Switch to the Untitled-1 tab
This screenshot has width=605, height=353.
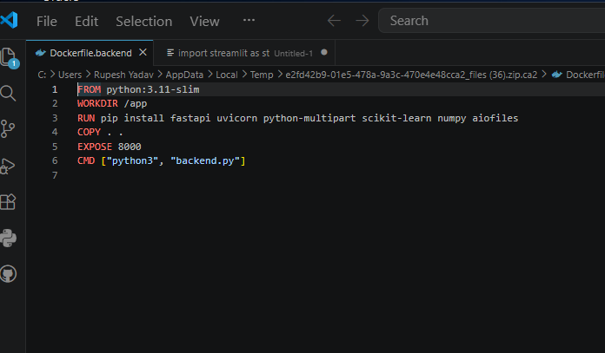pos(245,53)
